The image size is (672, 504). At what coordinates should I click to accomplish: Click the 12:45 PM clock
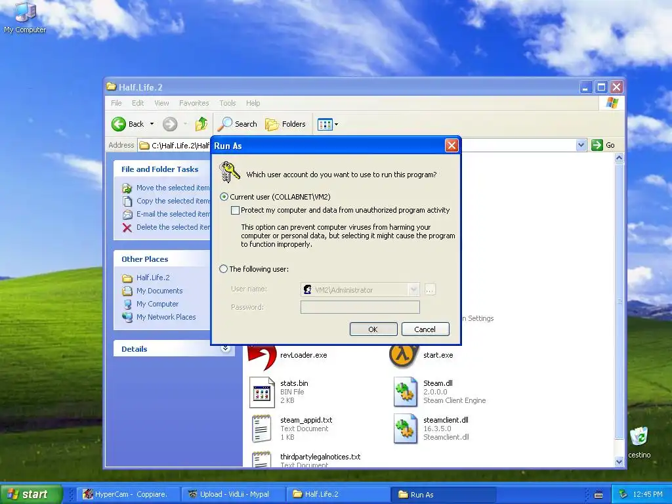click(648, 495)
